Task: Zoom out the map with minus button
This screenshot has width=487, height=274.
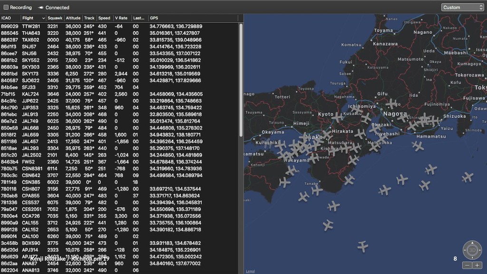Action: pyautogui.click(x=467, y=265)
